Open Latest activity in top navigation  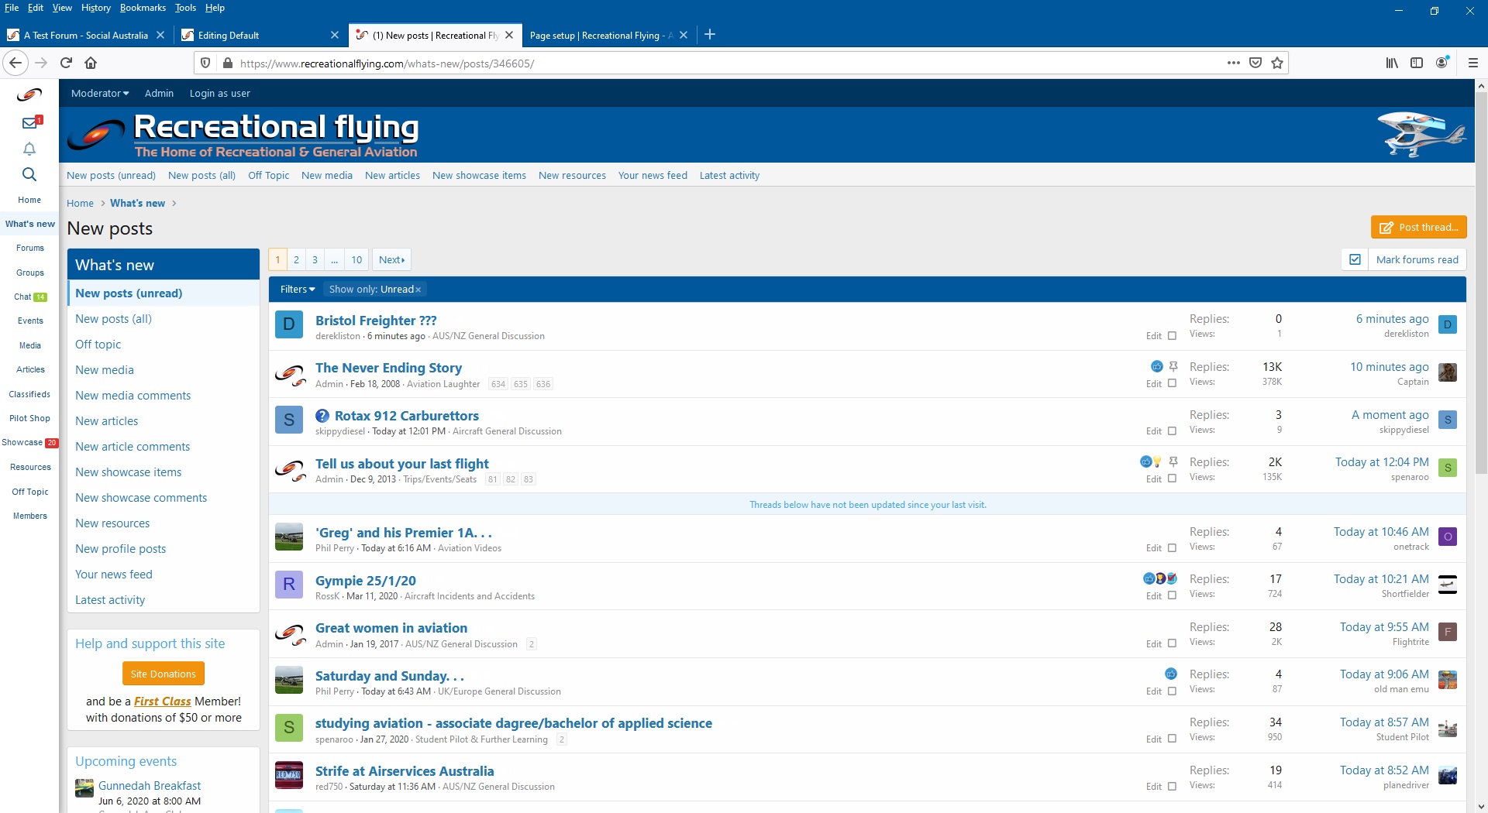[729, 176]
